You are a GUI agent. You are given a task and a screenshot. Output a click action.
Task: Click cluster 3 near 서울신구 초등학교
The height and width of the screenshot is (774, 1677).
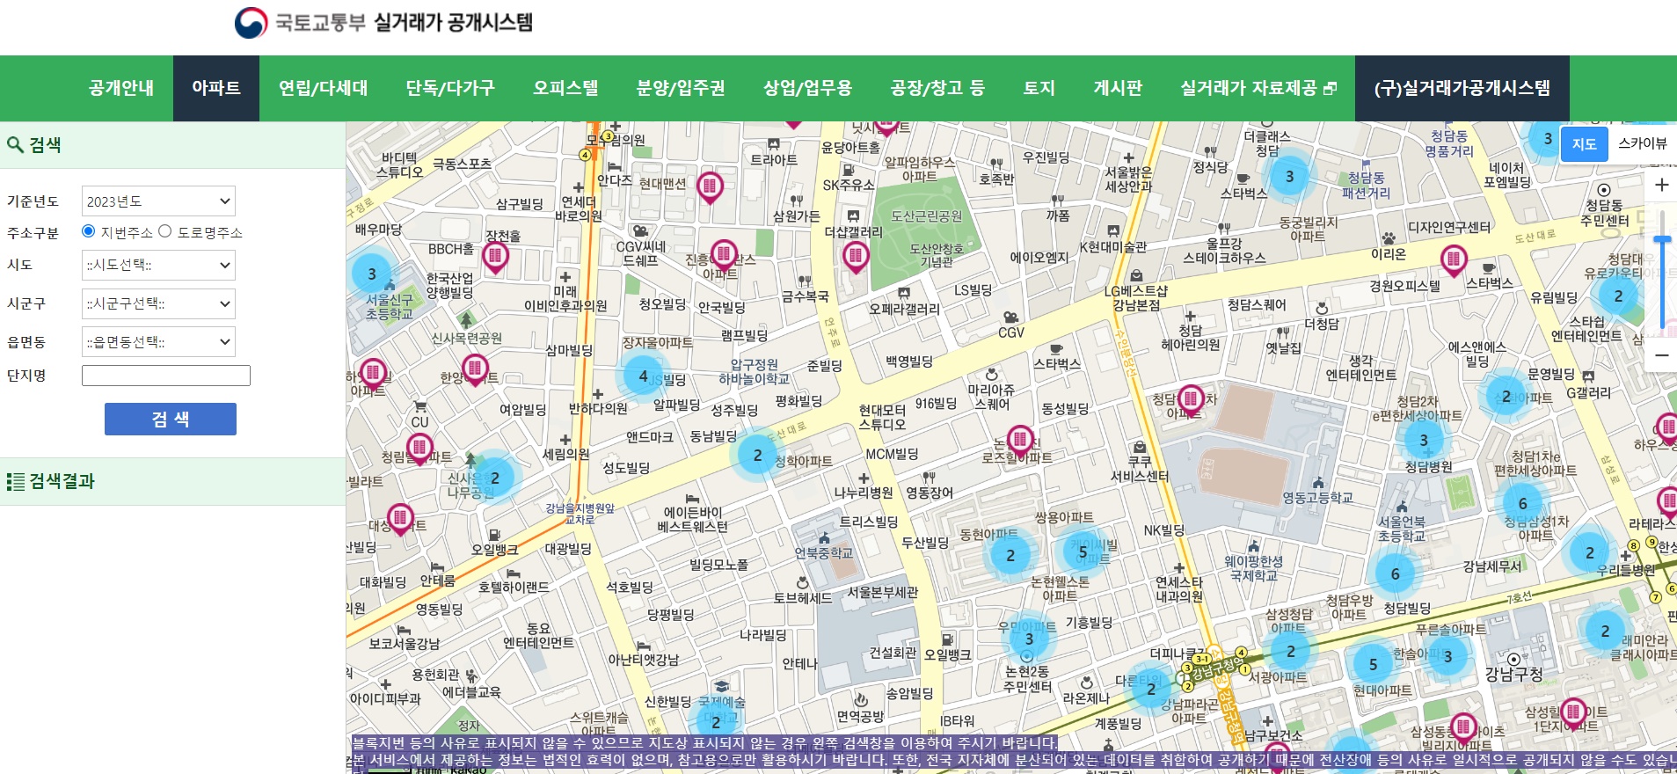point(372,274)
